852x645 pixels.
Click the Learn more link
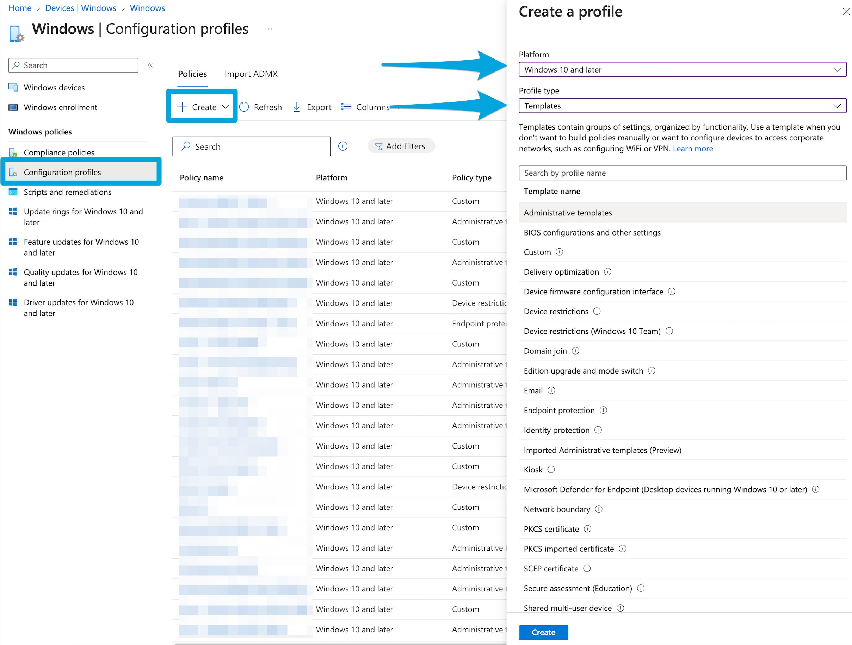click(693, 149)
